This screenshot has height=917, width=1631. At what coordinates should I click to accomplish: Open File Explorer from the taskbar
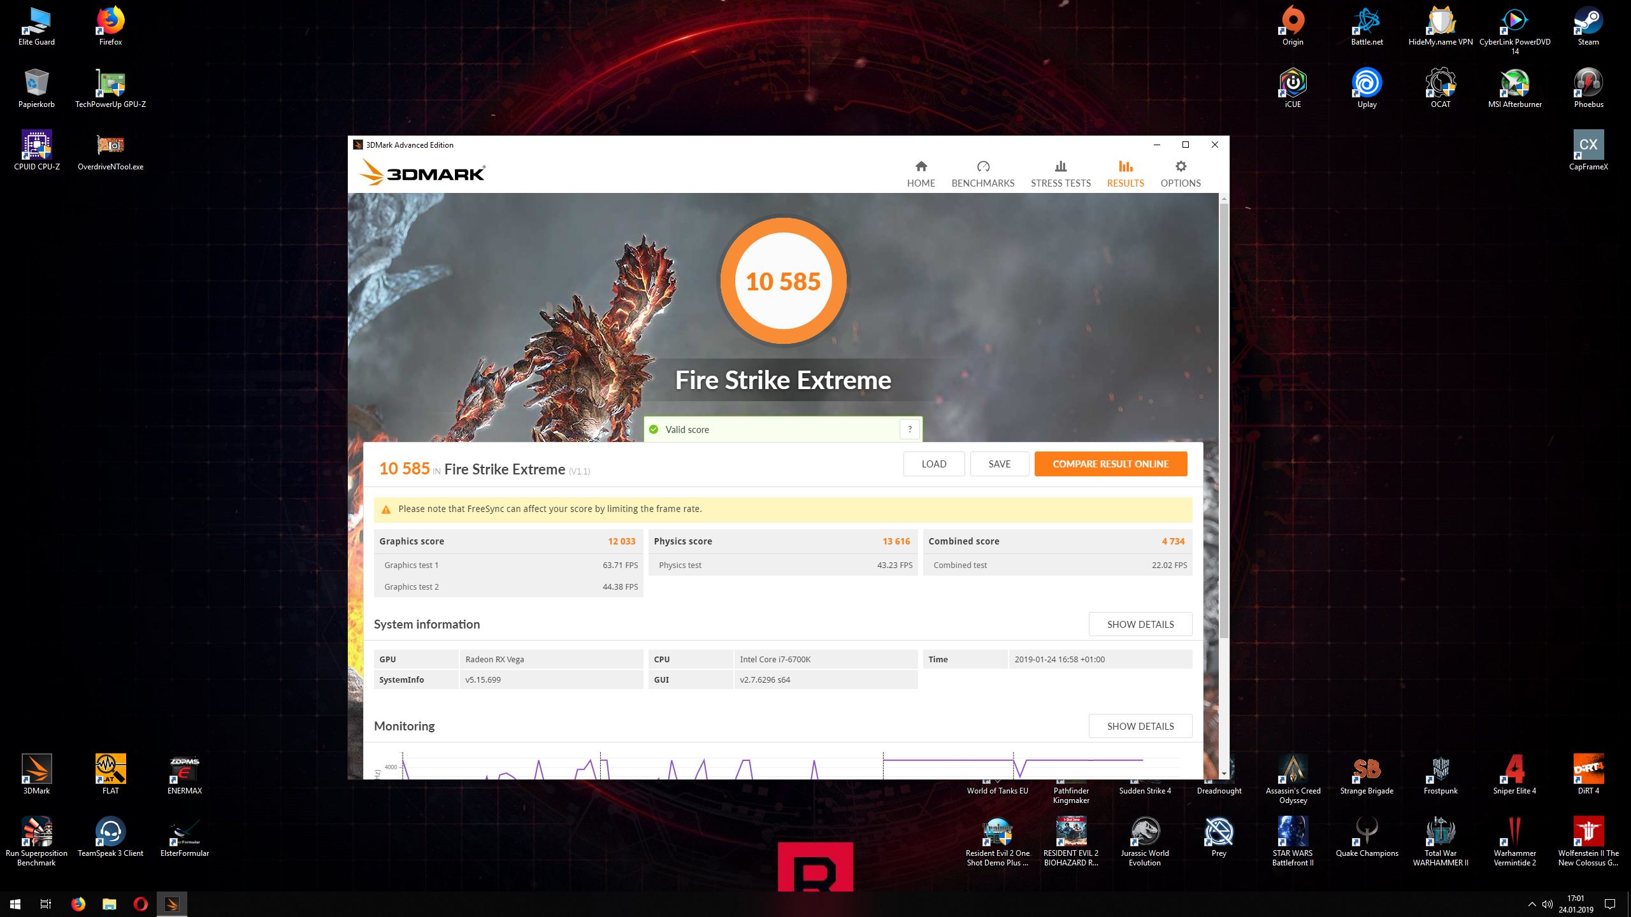pyautogui.click(x=110, y=904)
